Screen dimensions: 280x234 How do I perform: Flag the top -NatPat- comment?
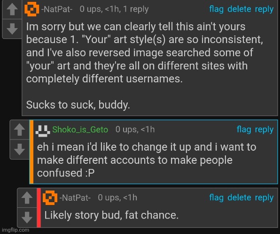tap(216, 9)
